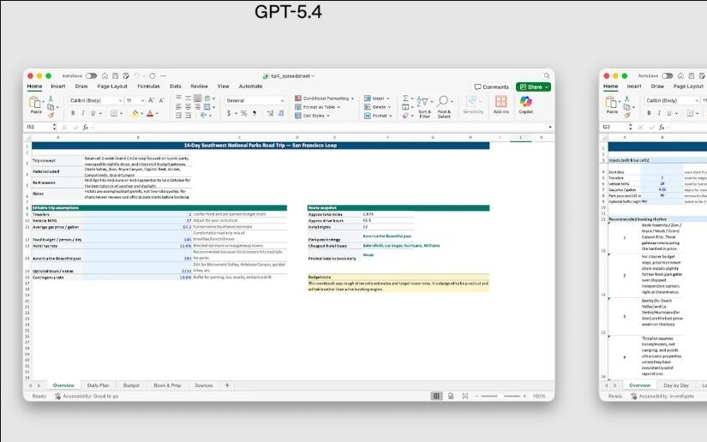The width and height of the screenshot is (707, 442).
Task: Click the AutoSum sigma icon
Action: tap(405, 99)
